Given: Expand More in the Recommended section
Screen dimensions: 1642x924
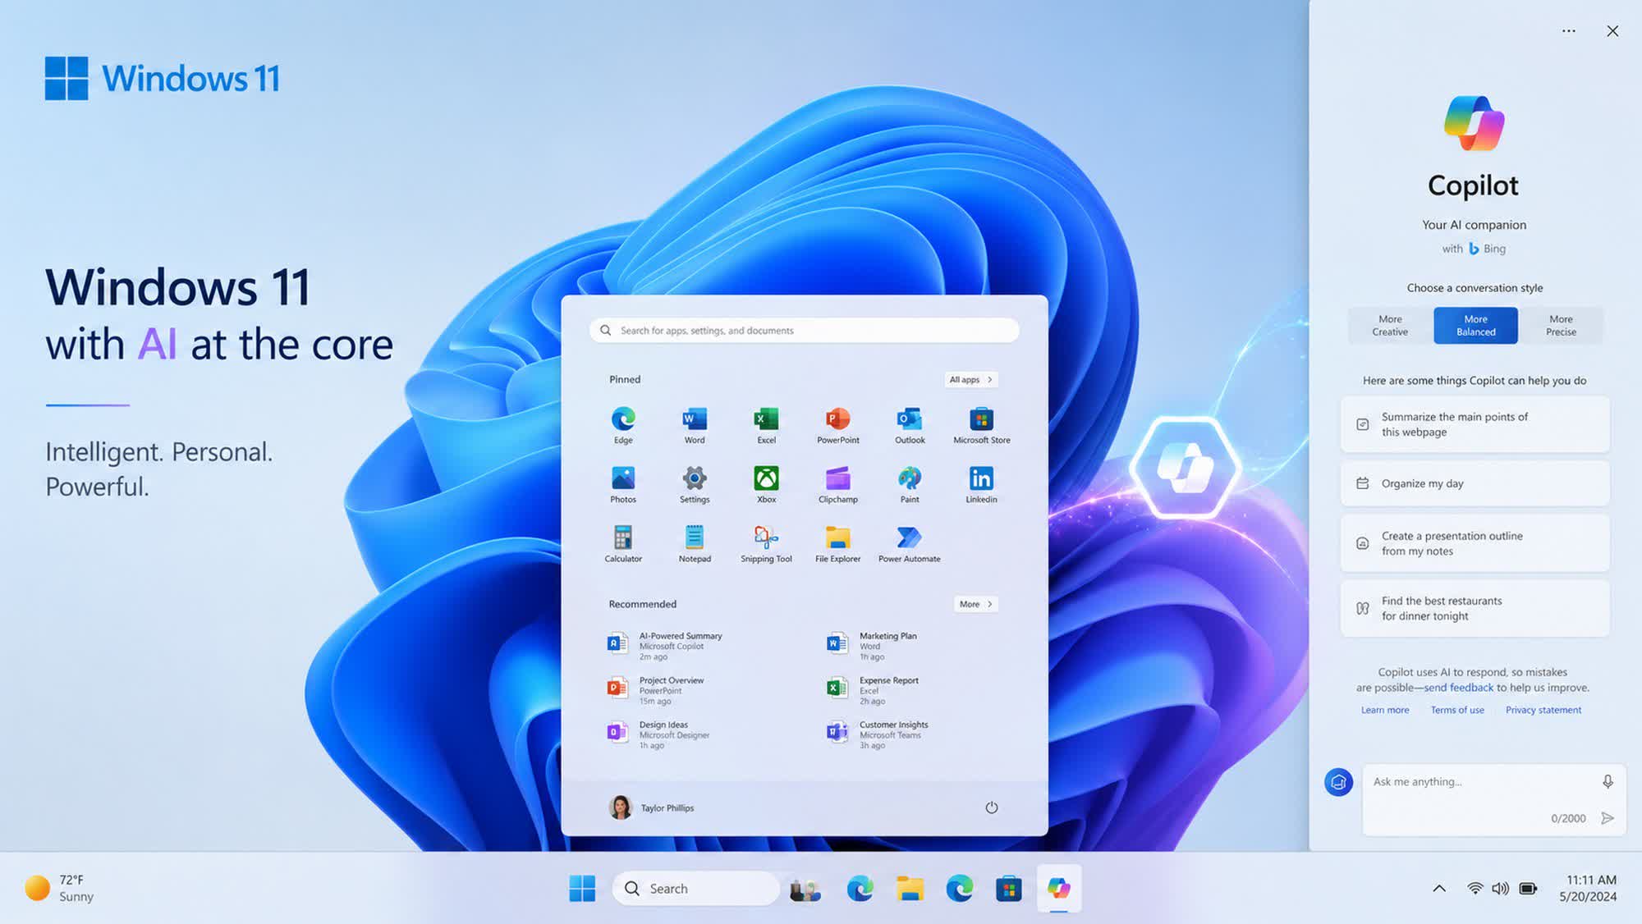Looking at the screenshot, I should point(975,604).
